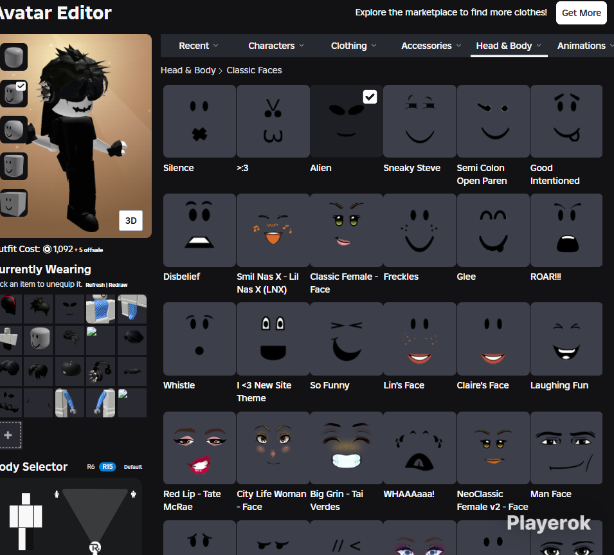Click the Redraw link

tap(118, 285)
